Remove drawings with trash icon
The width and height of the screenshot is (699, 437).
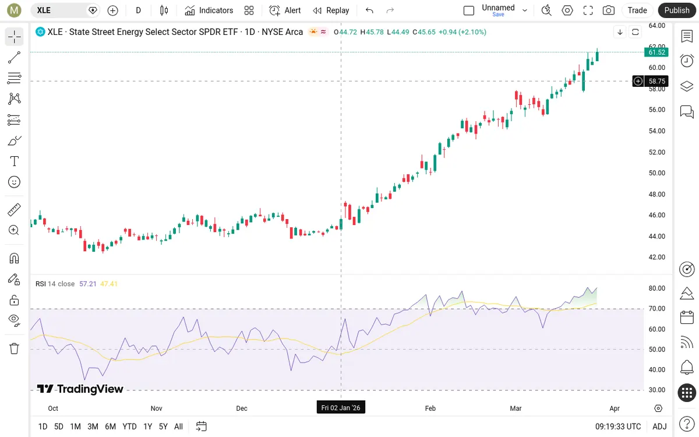click(x=15, y=348)
